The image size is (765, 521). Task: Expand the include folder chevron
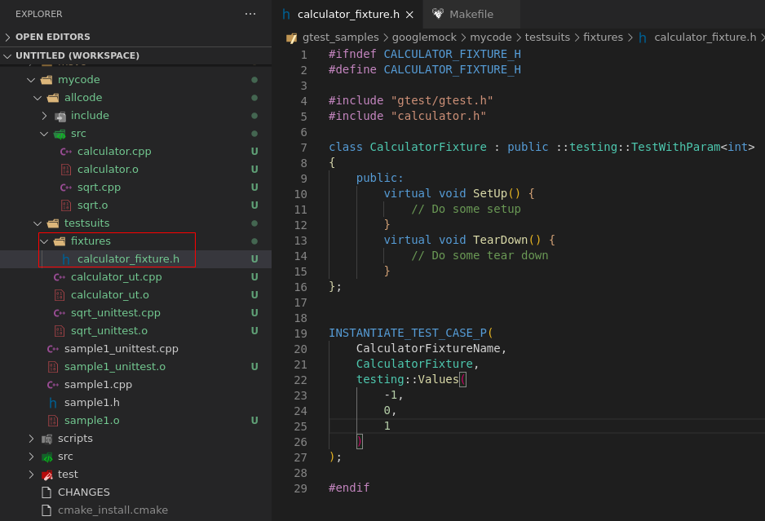(44, 116)
